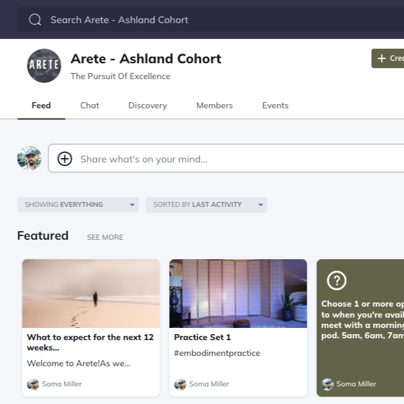Click 'Welcome to Arete!As we...' preview text
Screen dimensions: 404x404
click(78, 363)
